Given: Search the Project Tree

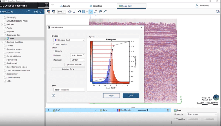Looking at the screenshot, I should 41,11.
